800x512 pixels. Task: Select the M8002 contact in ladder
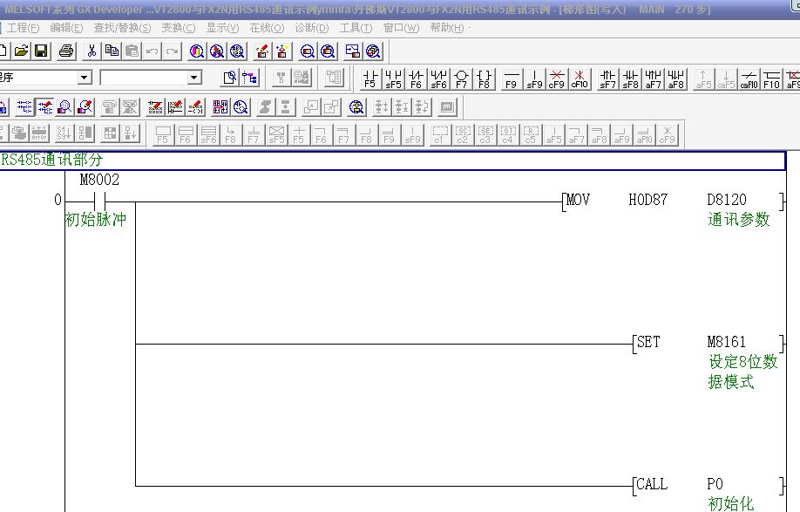[x=98, y=201]
